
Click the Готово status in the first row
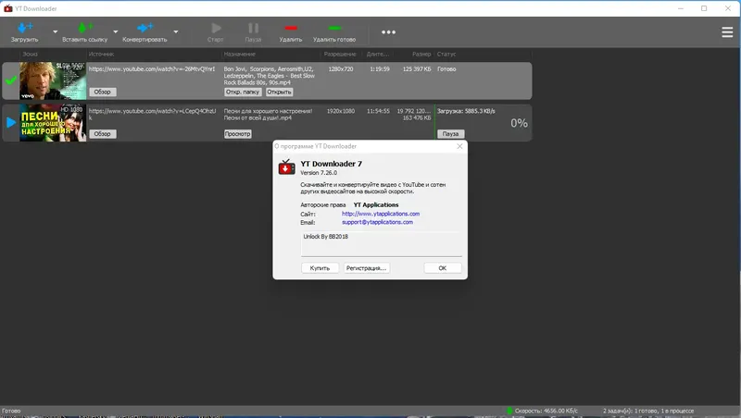446,68
